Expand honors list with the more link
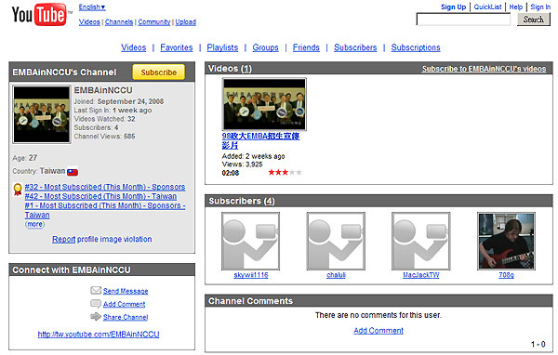 tap(35, 224)
